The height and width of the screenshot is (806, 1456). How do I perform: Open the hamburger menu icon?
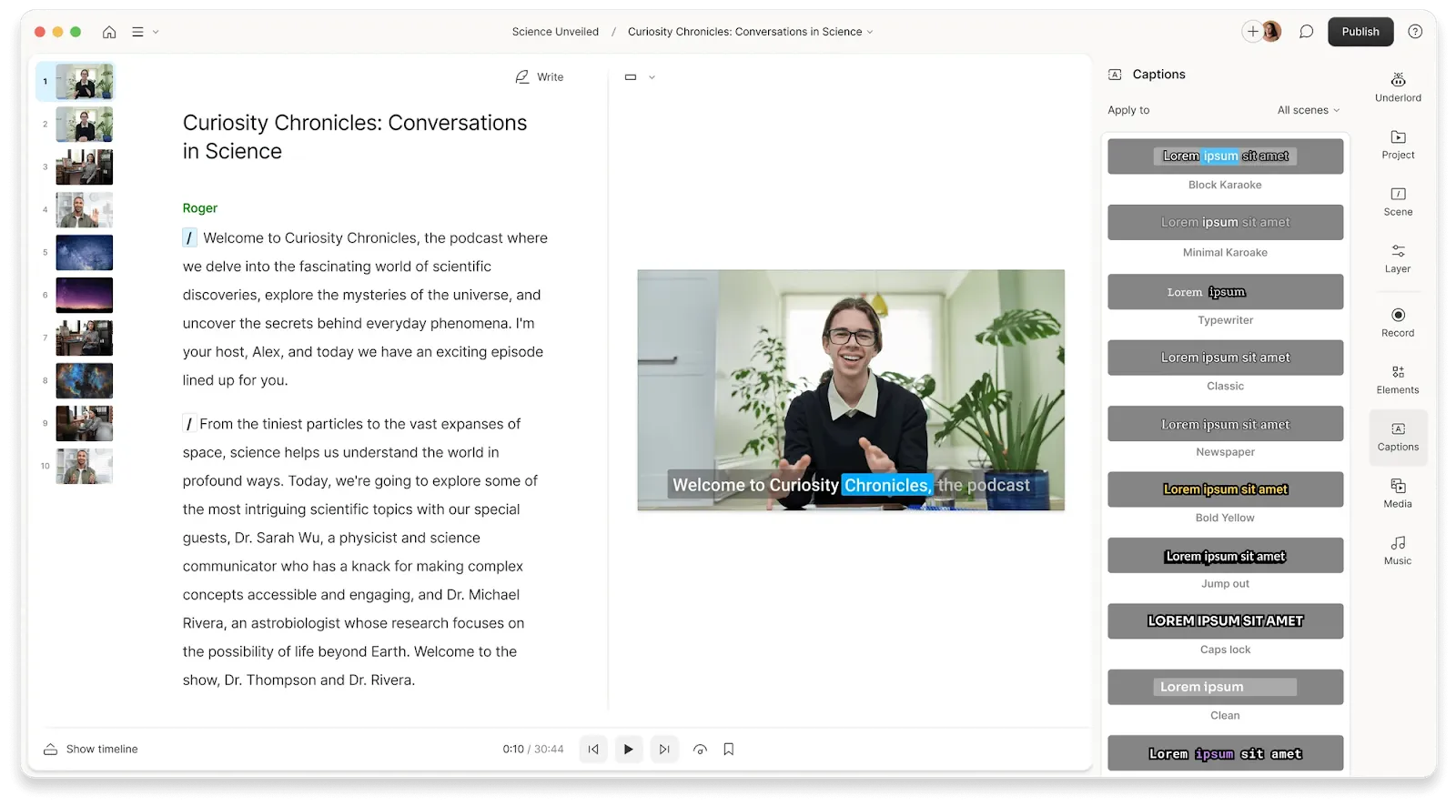tap(137, 32)
